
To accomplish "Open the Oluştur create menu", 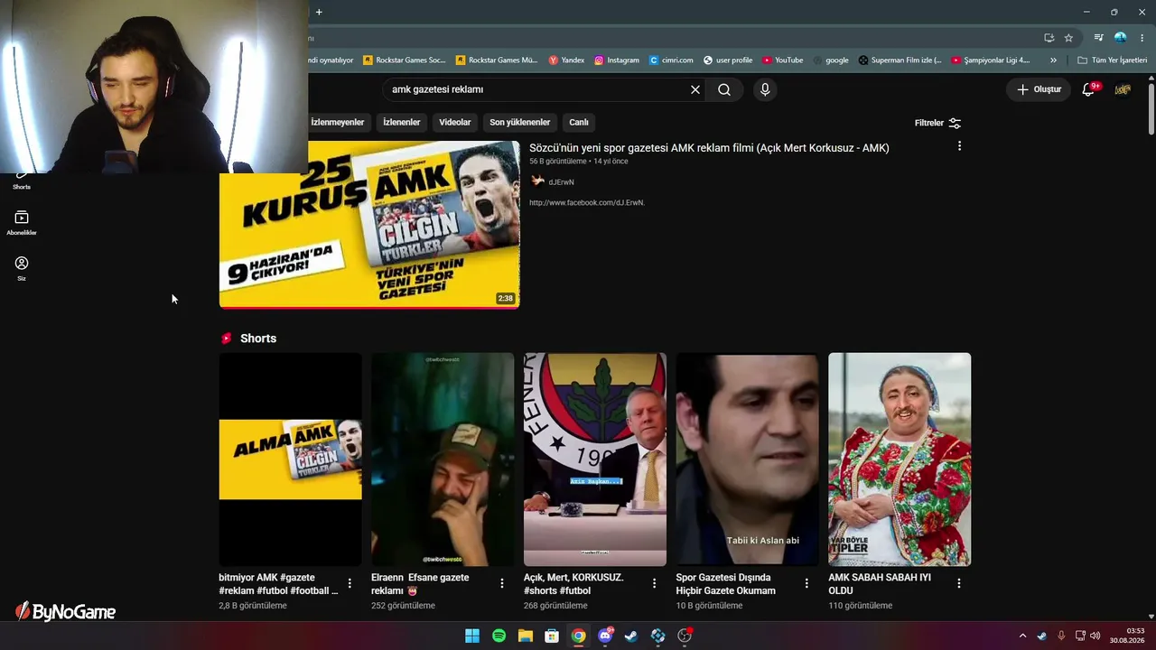I will (1039, 89).
